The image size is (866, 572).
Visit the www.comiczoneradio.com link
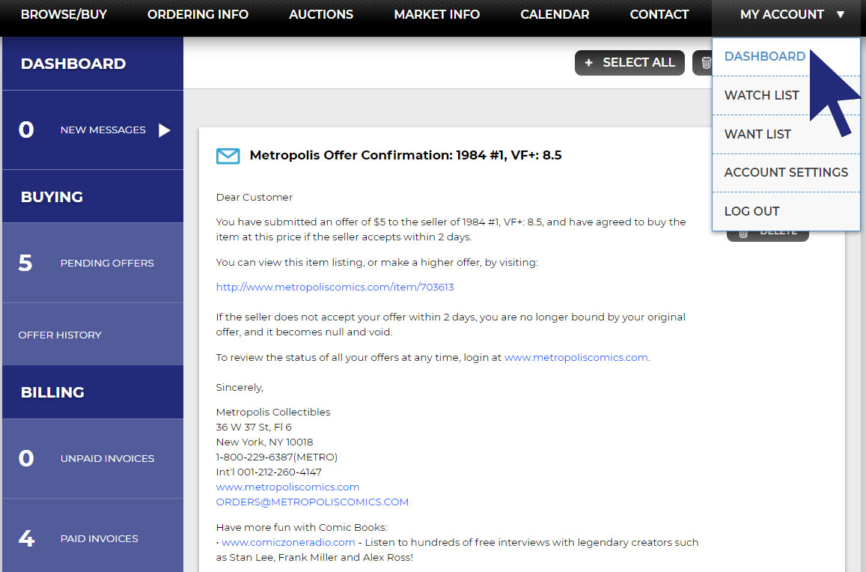click(x=288, y=542)
